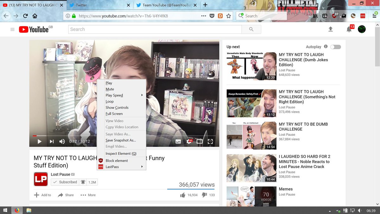The width and height of the screenshot is (380, 214).
Task: Open YouTube notifications bell with 13 badge
Action: [x=349, y=29]
